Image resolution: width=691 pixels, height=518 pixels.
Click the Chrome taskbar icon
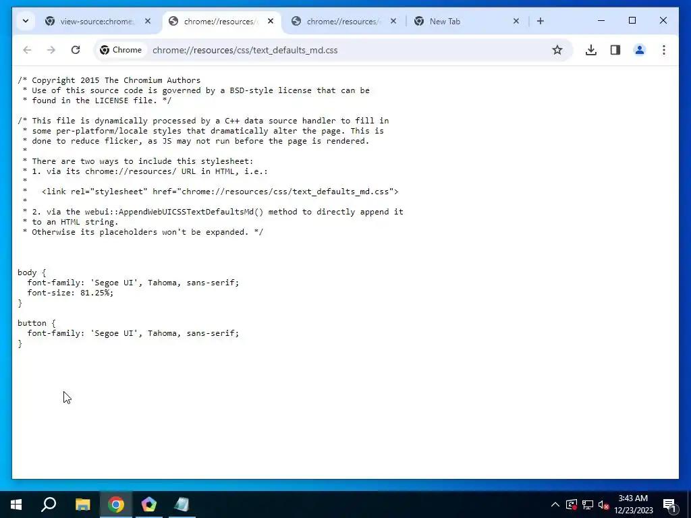[x=116, y=505]
